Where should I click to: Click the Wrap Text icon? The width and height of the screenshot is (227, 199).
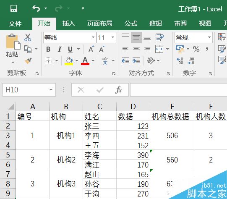tap(159, 37)
